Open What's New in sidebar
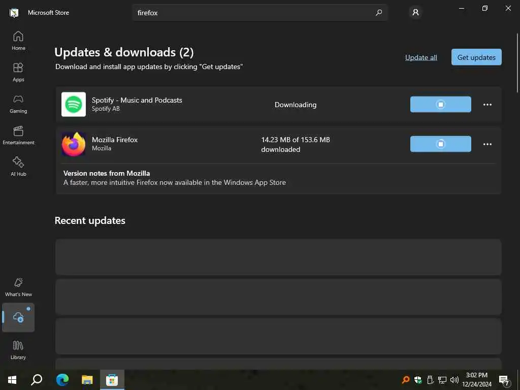The image size is (520, 390). click(x=18, y=287)
